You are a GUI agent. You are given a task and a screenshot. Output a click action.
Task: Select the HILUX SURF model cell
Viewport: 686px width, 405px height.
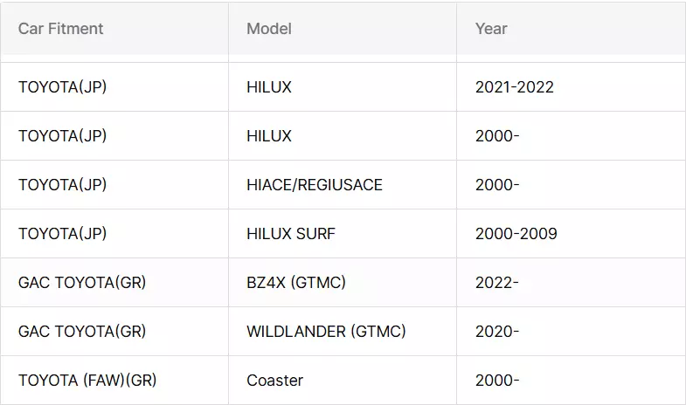[291, 234]
